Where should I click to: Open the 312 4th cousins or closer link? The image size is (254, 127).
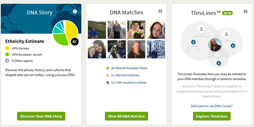129,83
